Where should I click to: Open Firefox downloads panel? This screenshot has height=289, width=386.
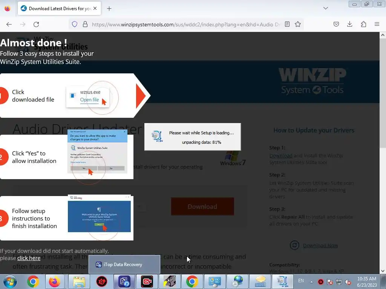coord(349,24)
